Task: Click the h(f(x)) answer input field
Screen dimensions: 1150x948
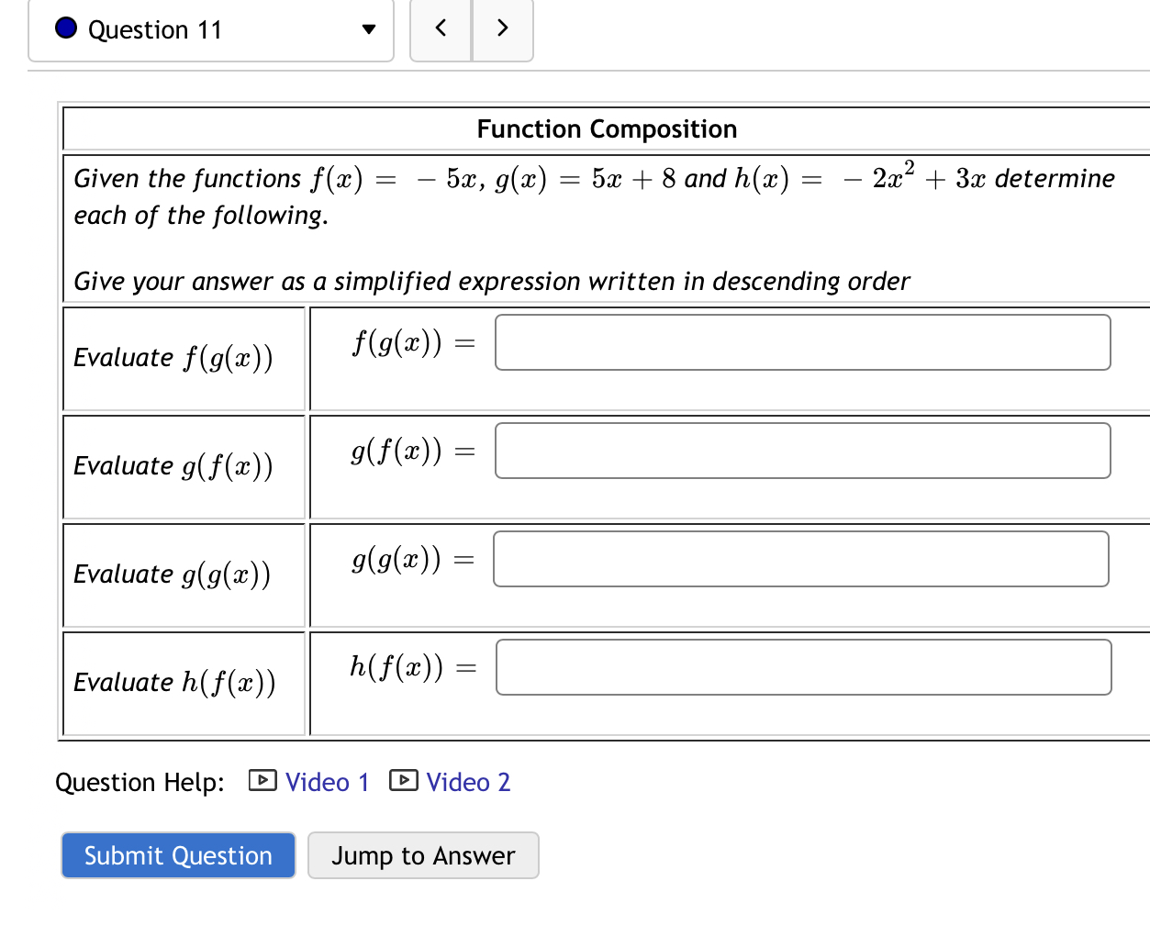Action: [x=801, y=666]
